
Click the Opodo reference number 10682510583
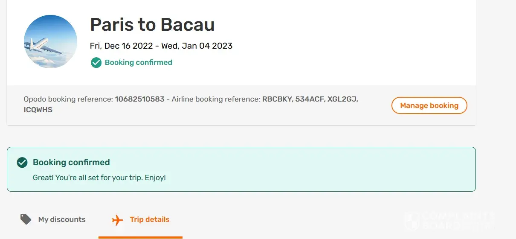139,99
